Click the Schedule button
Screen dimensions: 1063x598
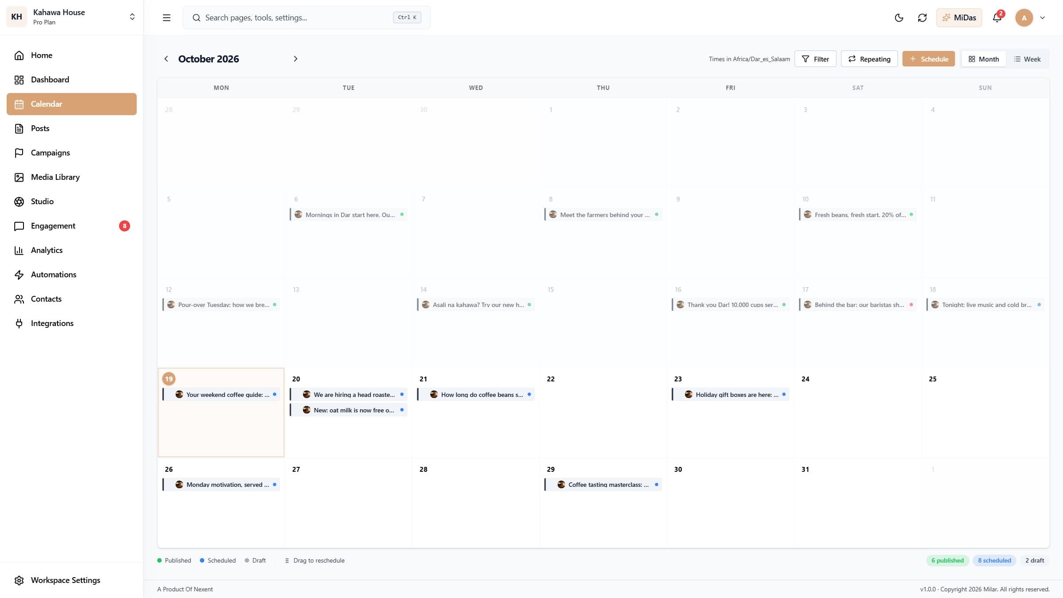point(928,59)
